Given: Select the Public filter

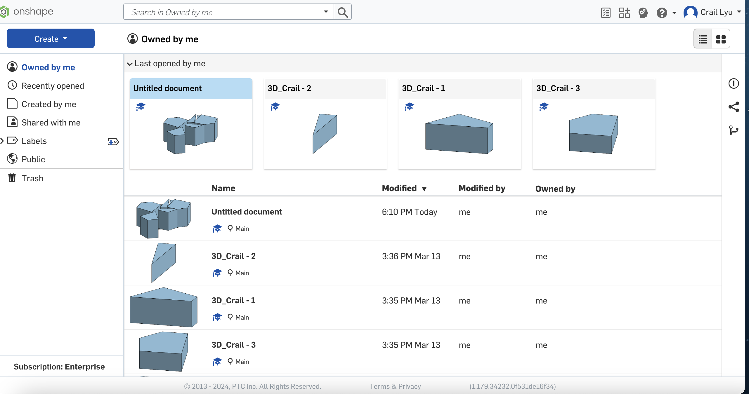Looking at the screenshot, I should click(x=33, y=159).
